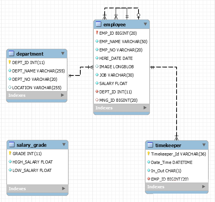Click the red diamond foreign key icon for DEPT_ID
This screenshot has width=215, height=202.
coord(97,91)
